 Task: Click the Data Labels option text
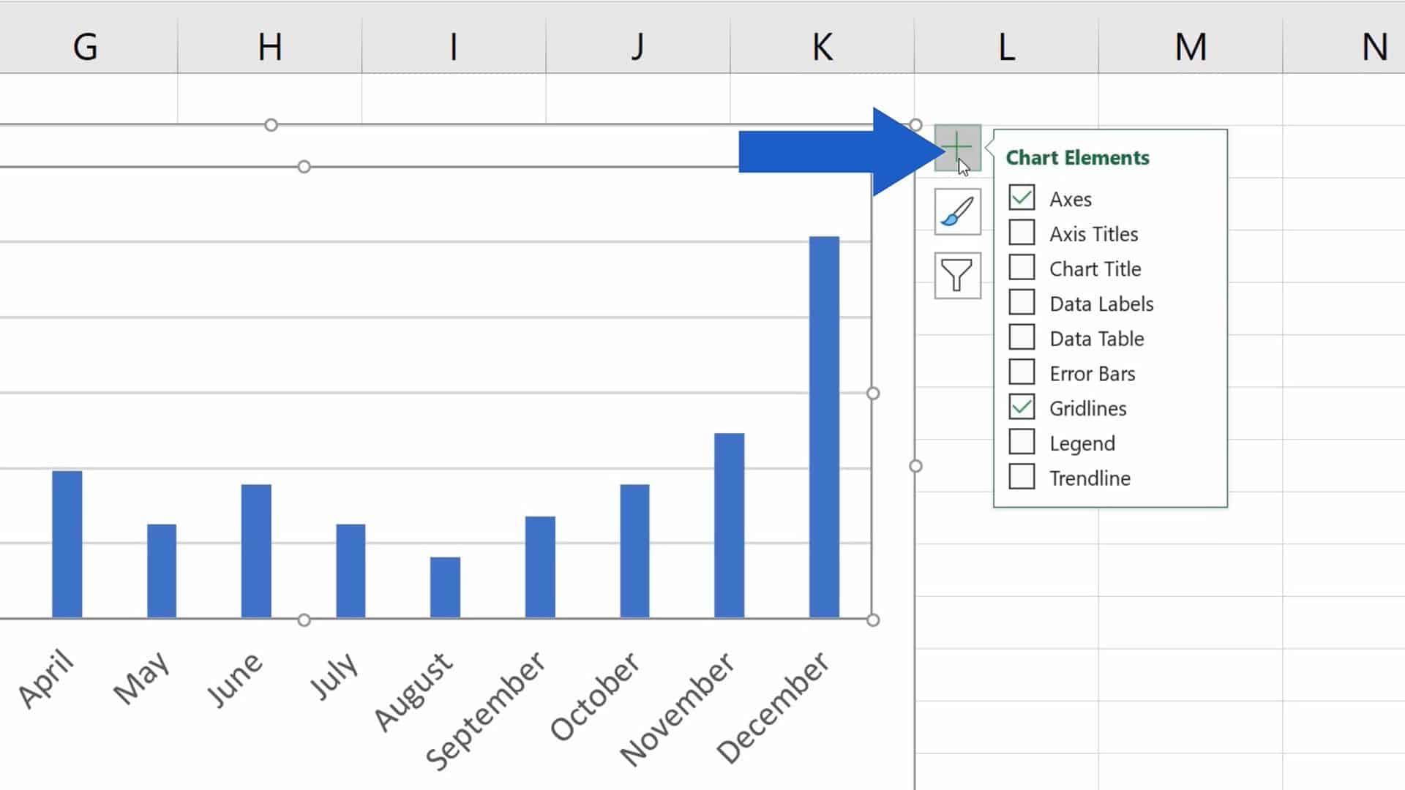click(1101, 303)
